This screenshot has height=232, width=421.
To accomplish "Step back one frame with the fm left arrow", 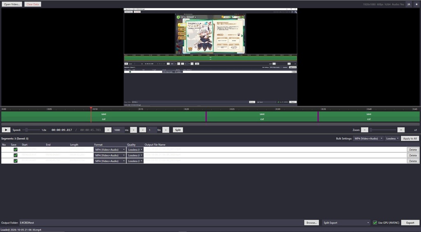I will (x=143, y=130).
